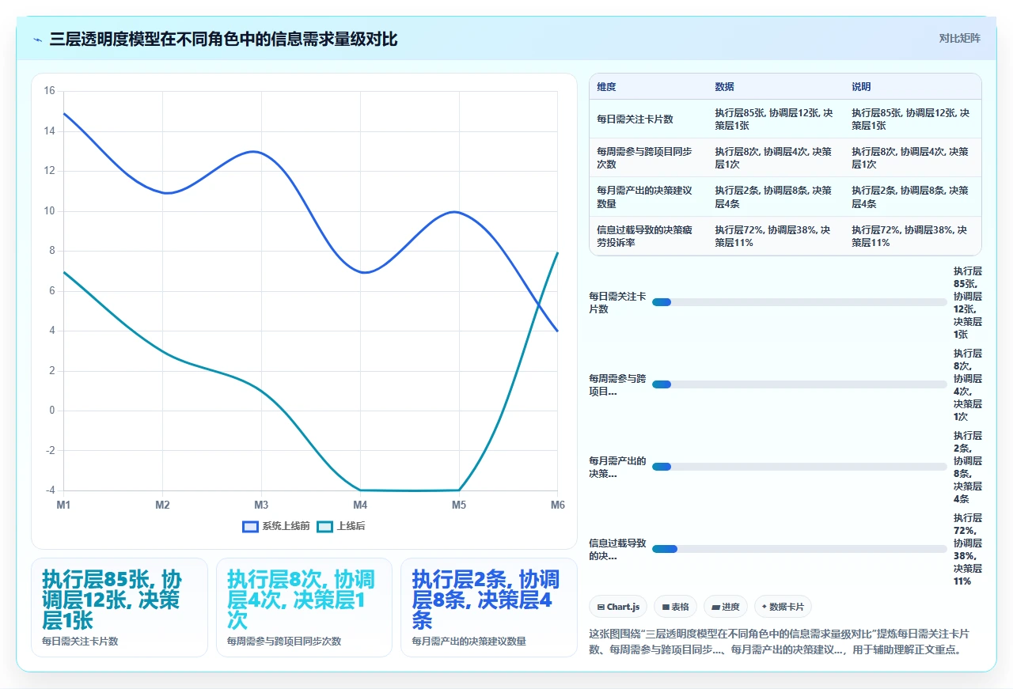Open the data card 执行层85张, 协调层12张
The height and width of the screenshot is (689, 1013).
pos(120,608)
